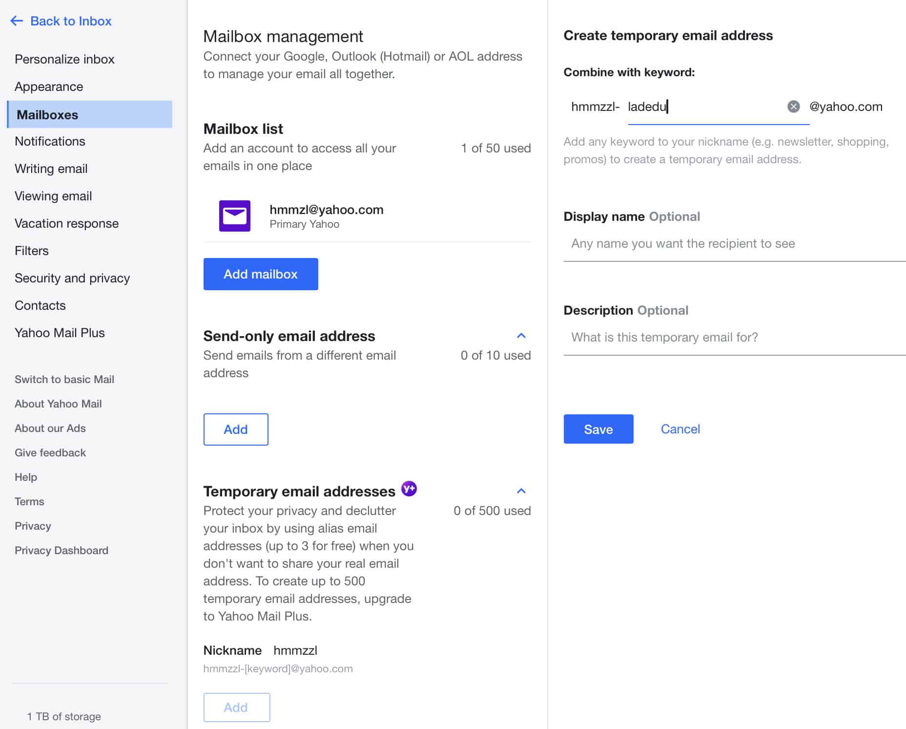Cancel creating the temporary email address
Viewport: 906px width, 729px height.
[x=680, y=429]
